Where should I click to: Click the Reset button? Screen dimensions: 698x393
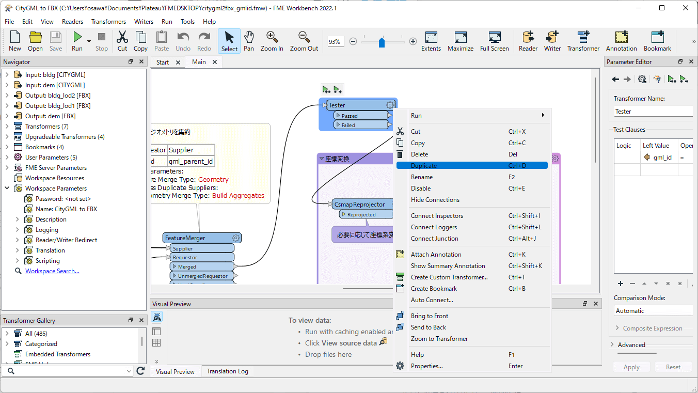(x=673, y=367)
